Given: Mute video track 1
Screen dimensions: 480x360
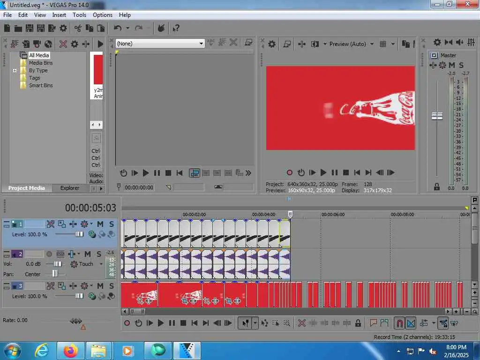Looking at the screenshot, I should click(x=100, y=224).
